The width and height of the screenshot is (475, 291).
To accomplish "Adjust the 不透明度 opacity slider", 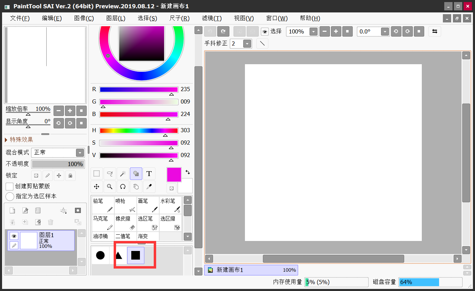I will click(58, 164).
